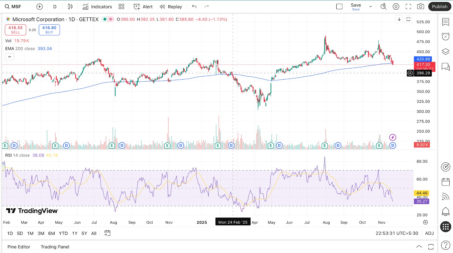Add a symbol to compare with plus icon
This screenshot has height=253, width=453.
[x=40, y=6]
